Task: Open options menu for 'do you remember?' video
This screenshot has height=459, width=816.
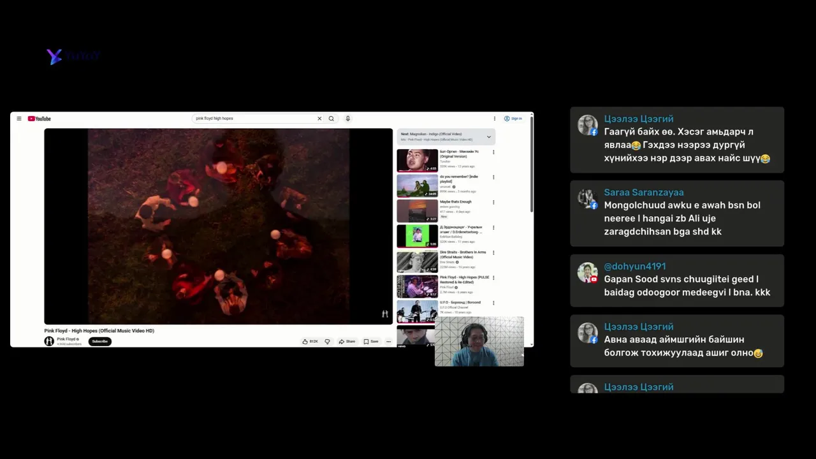Action: coord(493,177)
